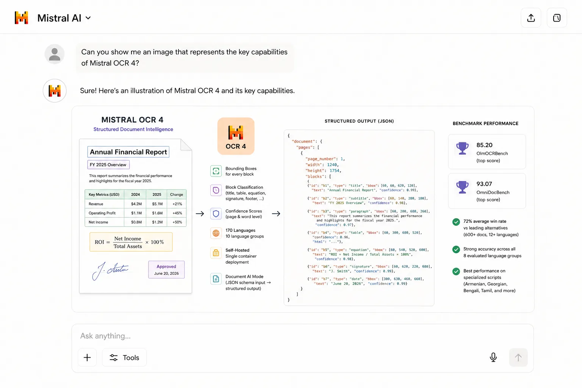The width and height of the screenshot is (582, 388).
Task: Click the trophy icon next to 85.20
Action: pyautogui.click(x=462, y=148)
